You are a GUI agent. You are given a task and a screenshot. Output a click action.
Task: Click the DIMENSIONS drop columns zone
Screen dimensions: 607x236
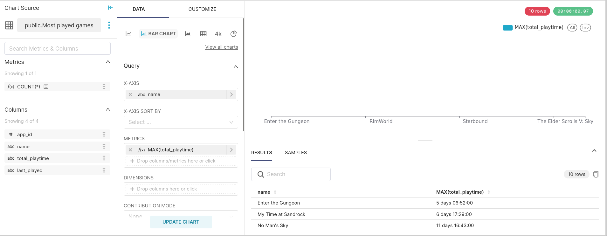(x=181, y=189)
